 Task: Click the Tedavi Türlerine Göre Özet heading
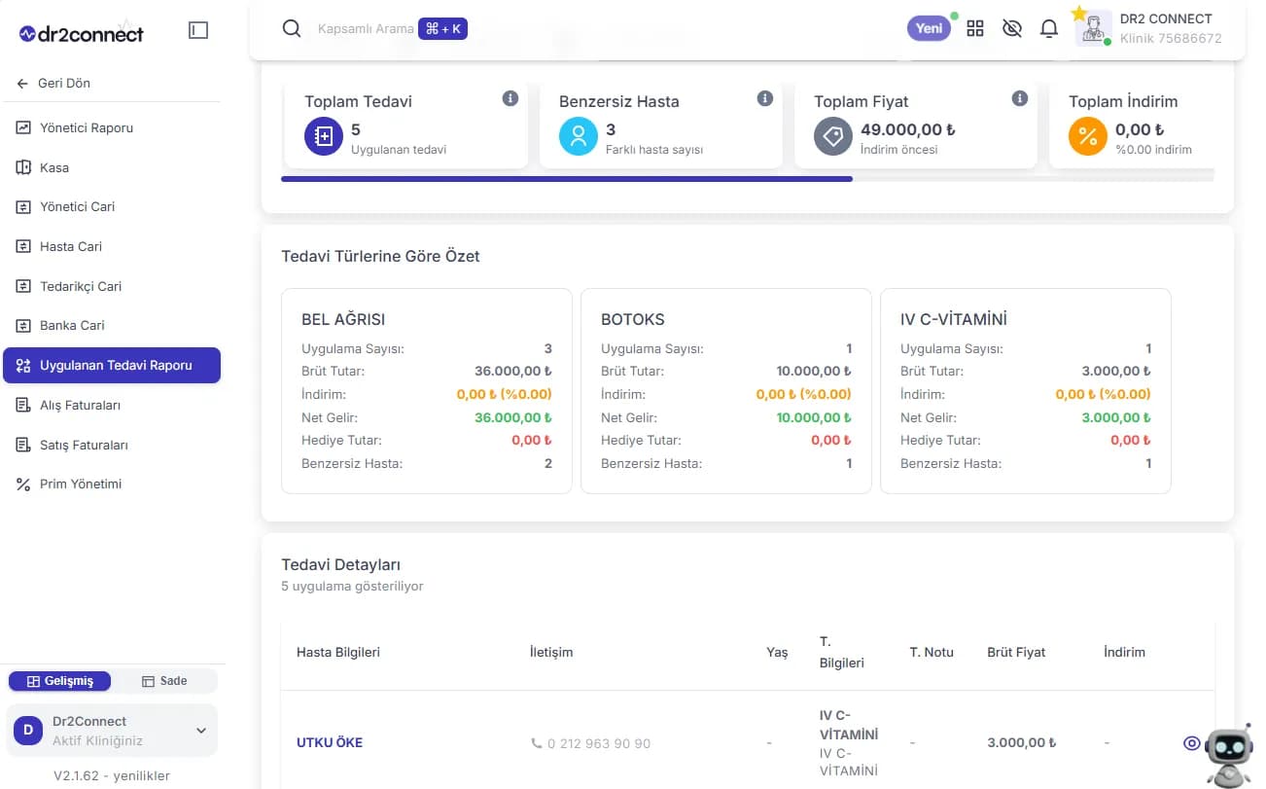point(380,257)
